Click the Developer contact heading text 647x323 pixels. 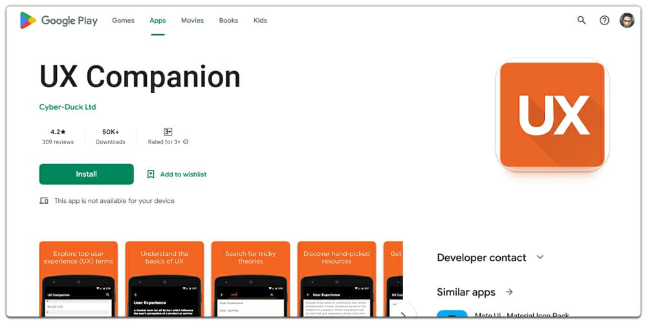tap(481, 258)
